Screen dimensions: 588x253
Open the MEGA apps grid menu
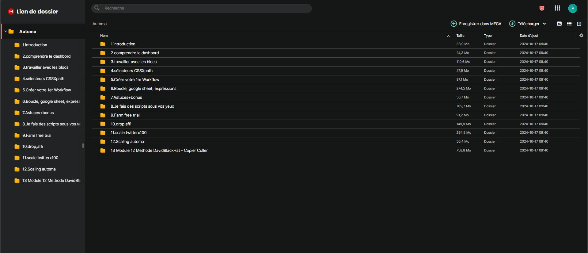pos(557,8)
